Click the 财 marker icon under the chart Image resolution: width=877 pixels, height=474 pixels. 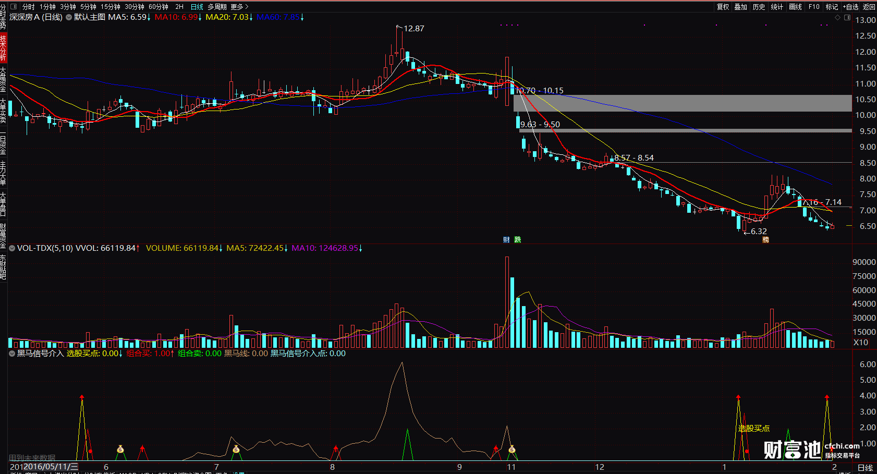tap(506, 240)
